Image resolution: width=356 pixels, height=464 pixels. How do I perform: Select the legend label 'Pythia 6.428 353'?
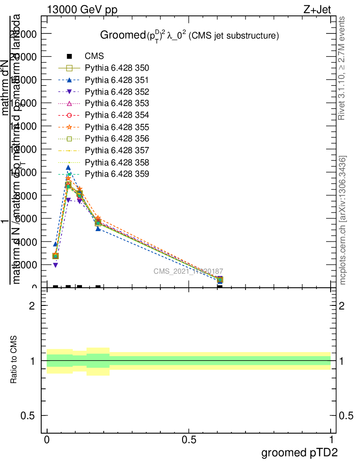pyautogui.click(x=117, y=103)
